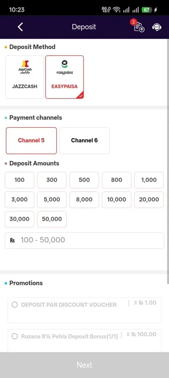Switch to Channel 6 payment channel

pyautogui.click(x=84, y=141)
